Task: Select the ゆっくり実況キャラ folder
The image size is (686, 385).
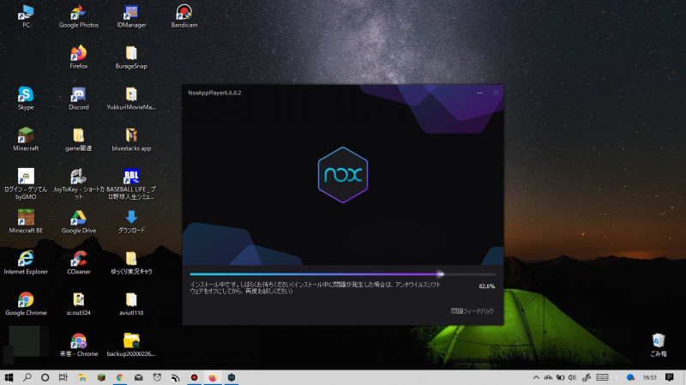Action: 131,262
